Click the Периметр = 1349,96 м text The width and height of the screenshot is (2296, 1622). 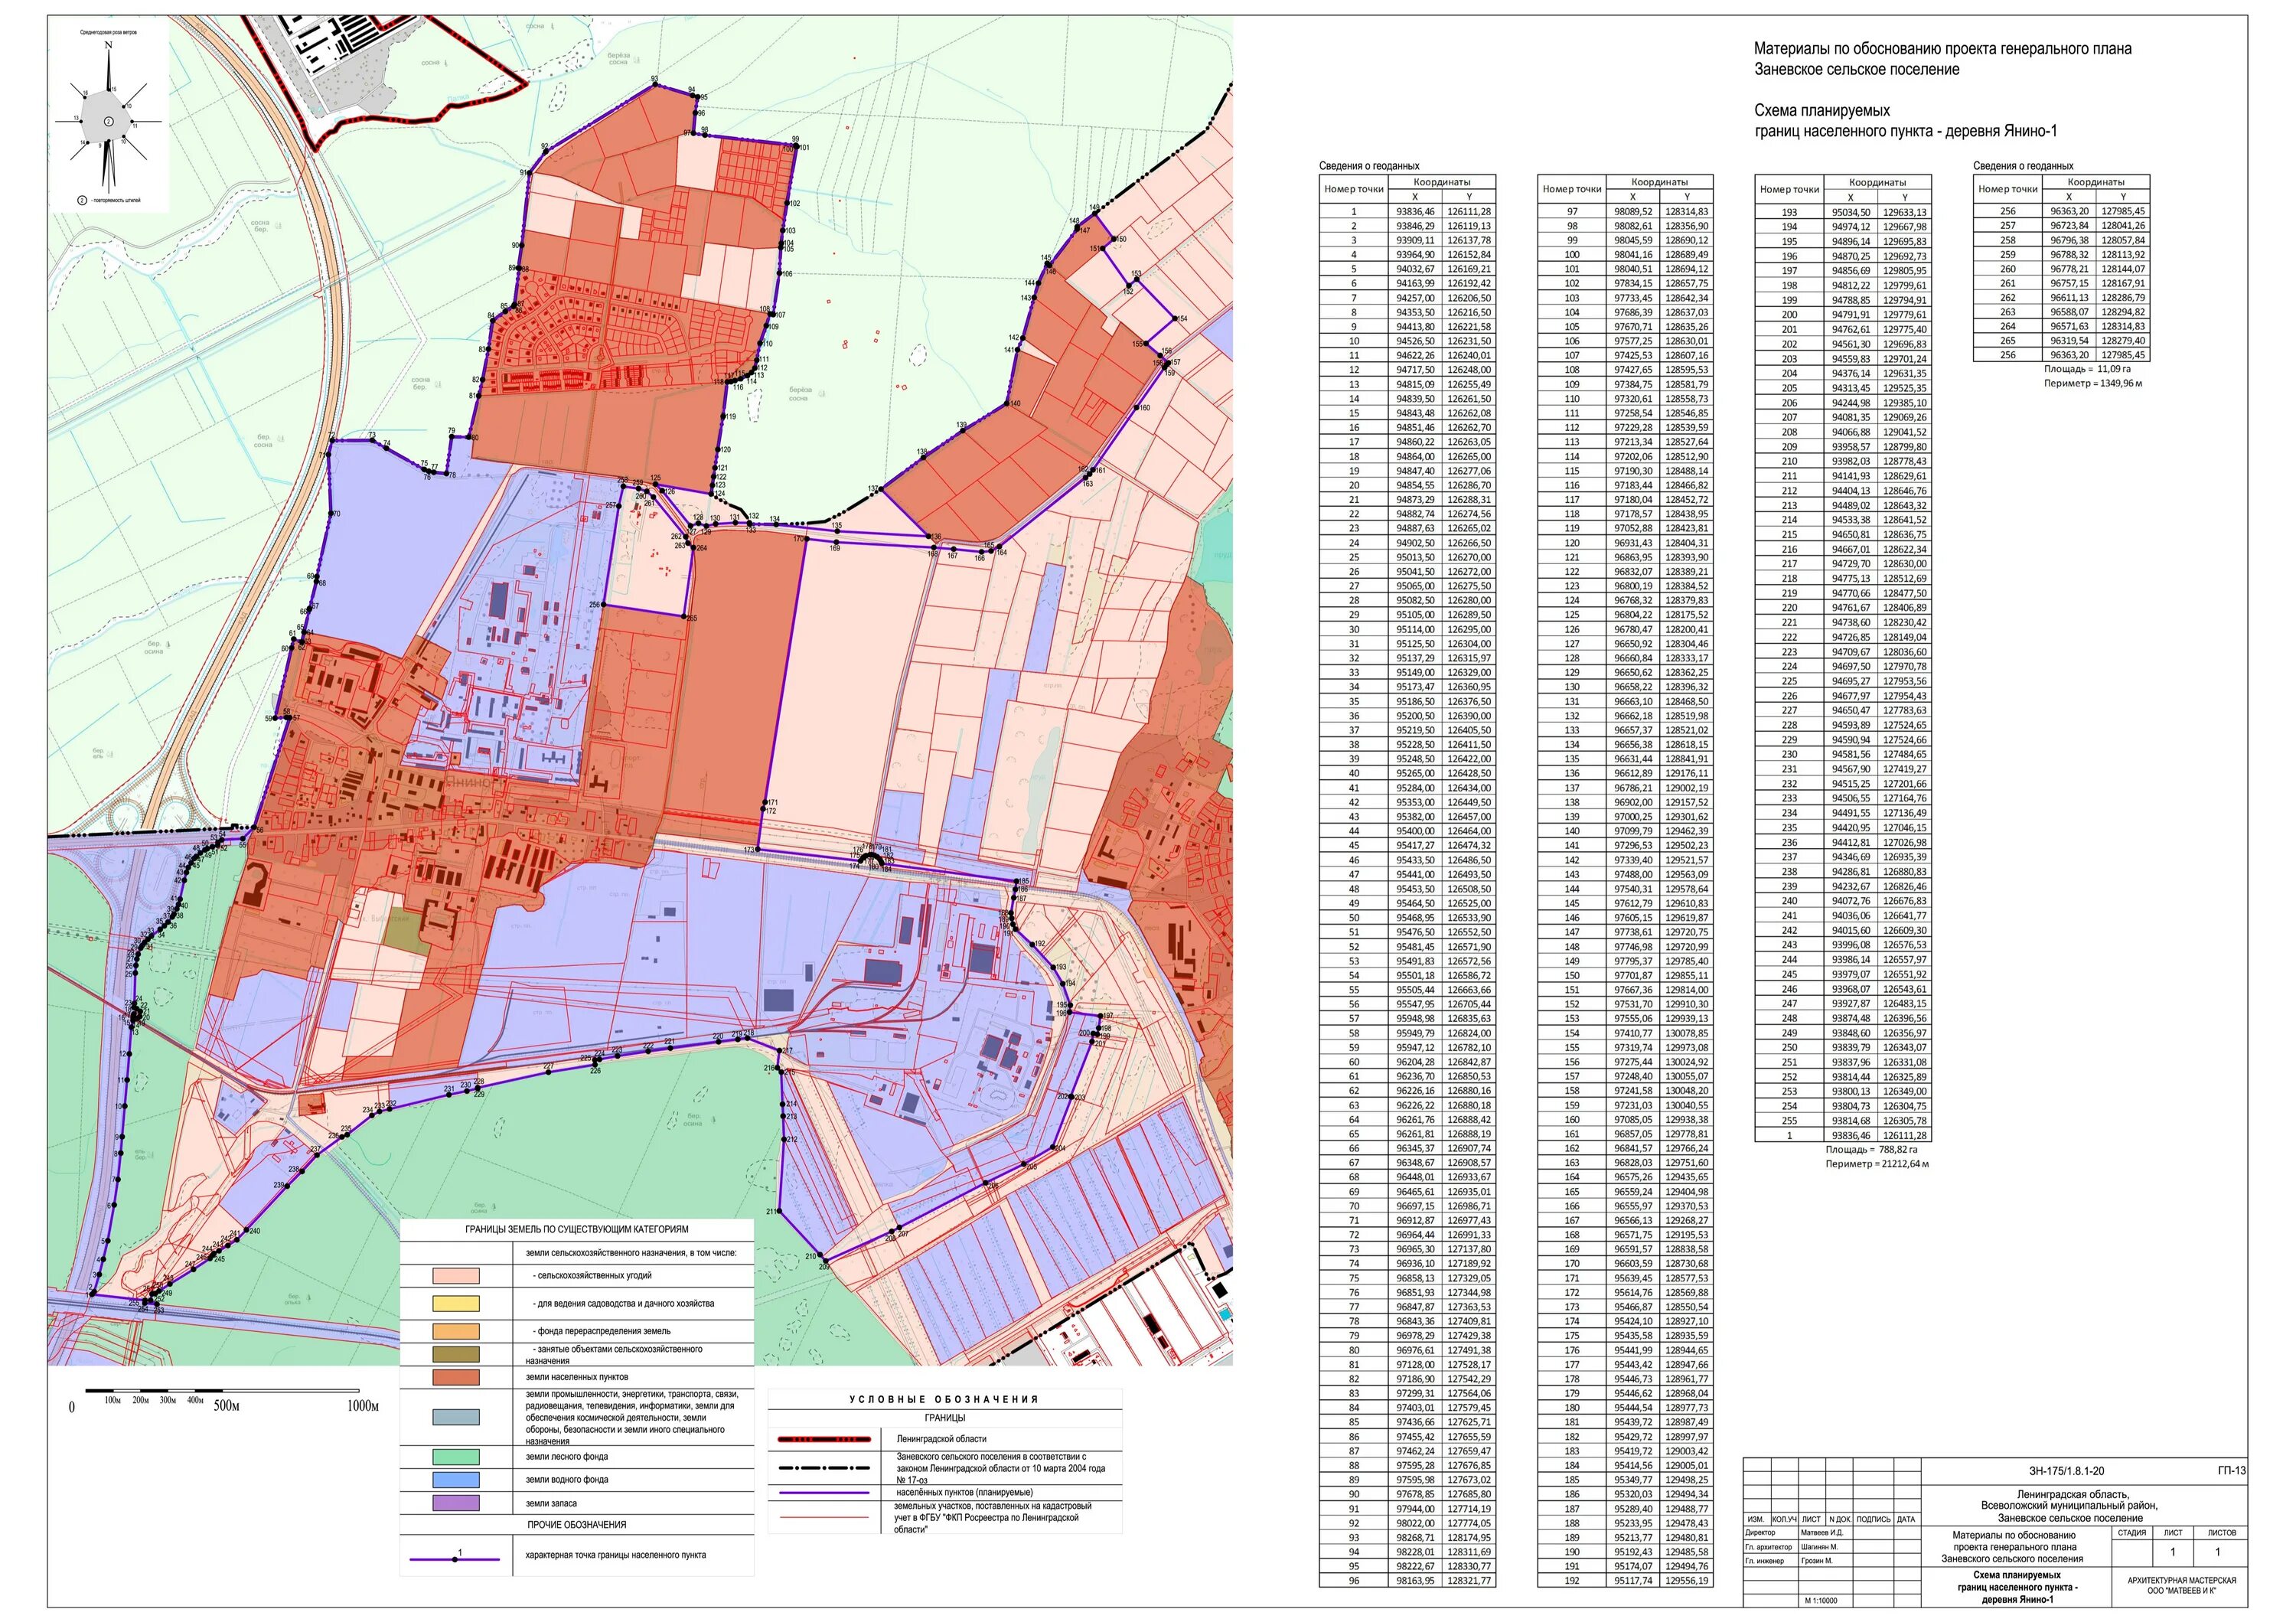point(2093,383)
